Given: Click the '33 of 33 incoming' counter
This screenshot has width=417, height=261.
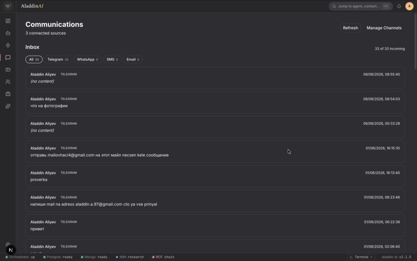Looking at the screenshot, I should [x=390, y=49].
